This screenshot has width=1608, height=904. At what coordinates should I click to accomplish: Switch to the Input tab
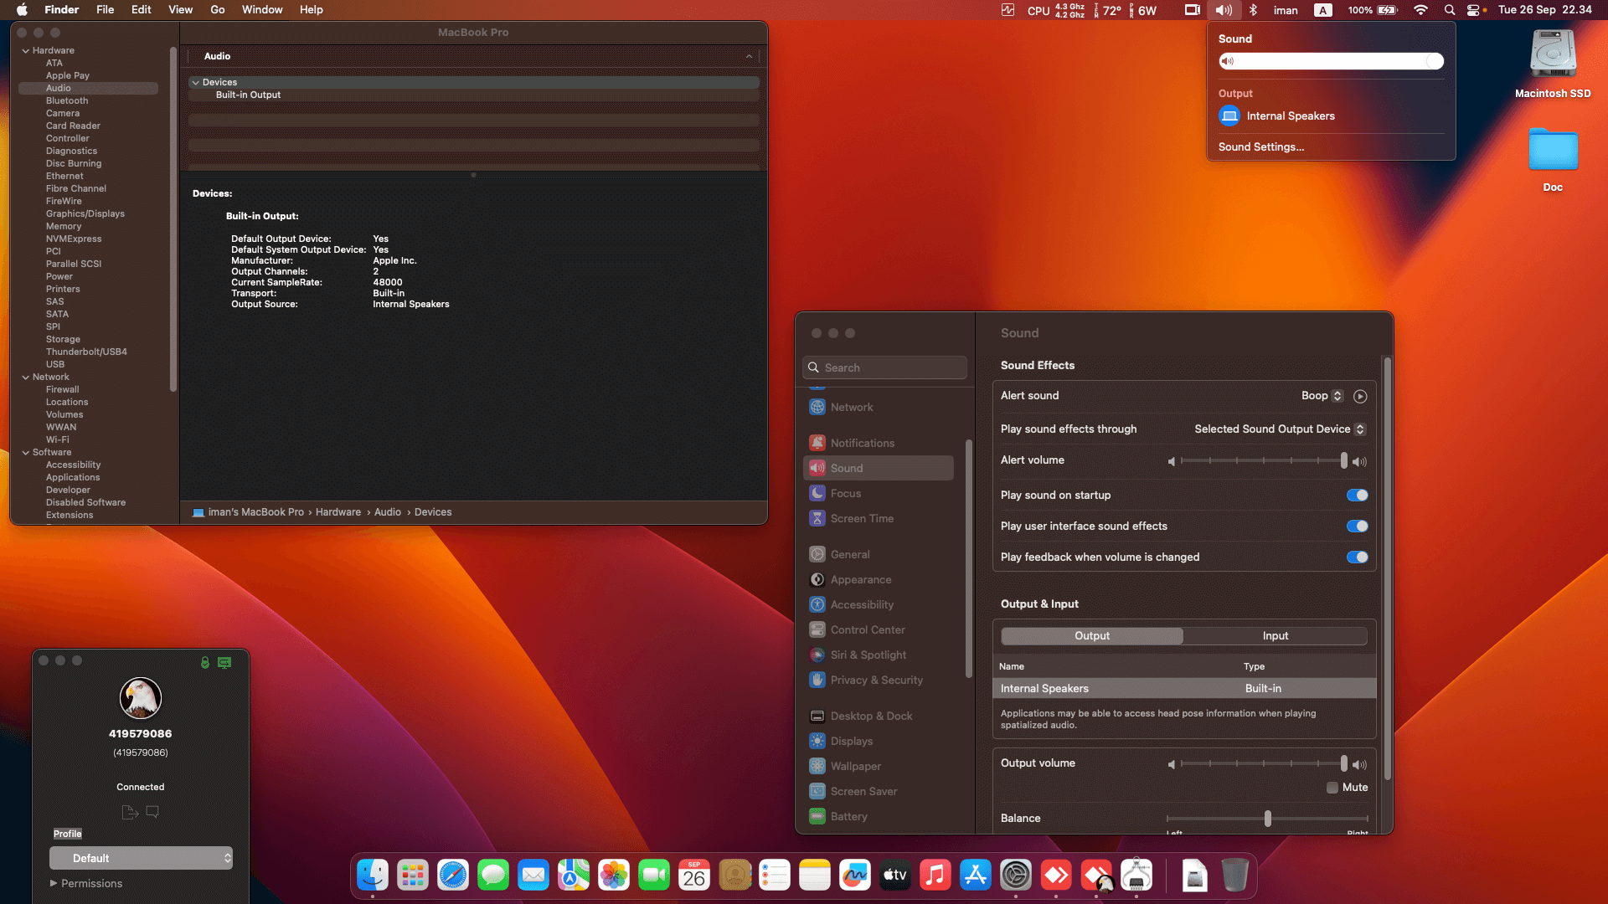pos(1275,635)
